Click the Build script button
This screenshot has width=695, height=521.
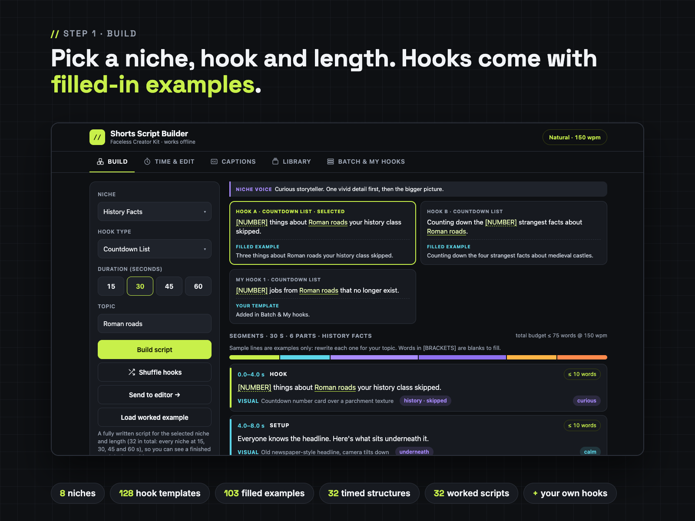tap(155, 350)
